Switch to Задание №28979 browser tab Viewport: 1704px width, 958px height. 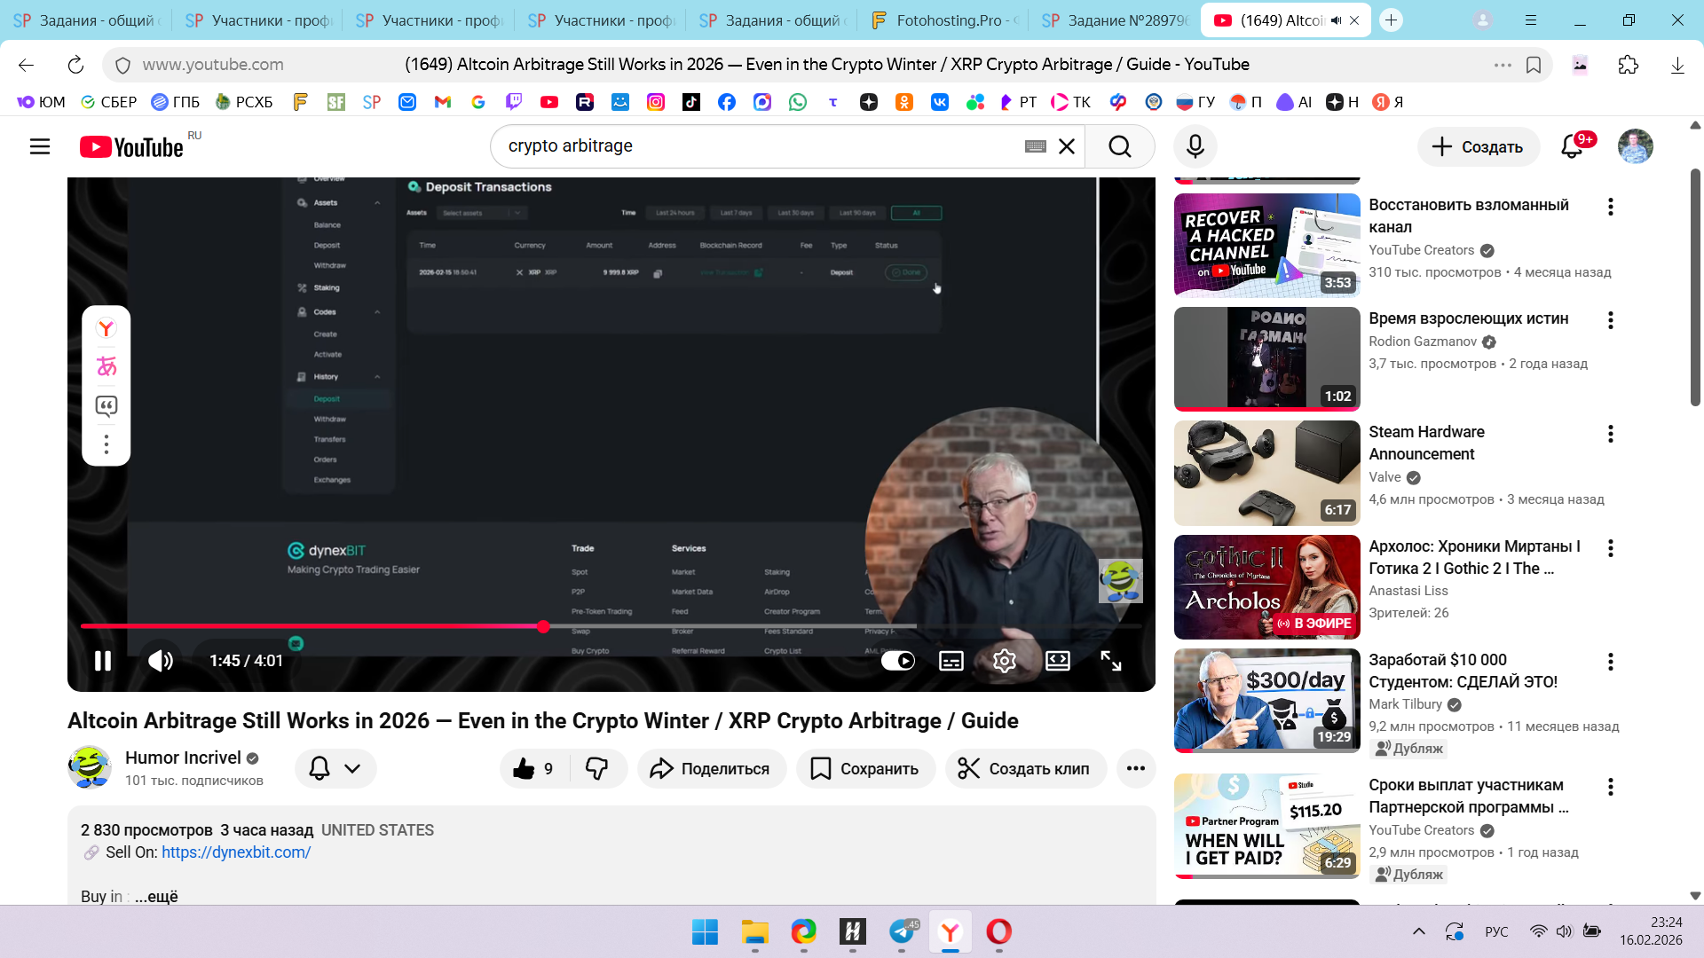1116,20
